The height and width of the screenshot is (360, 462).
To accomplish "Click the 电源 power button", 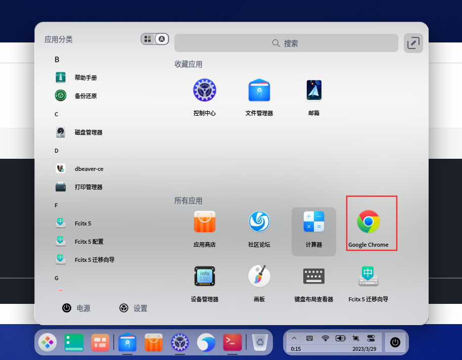I will (x=76, y=308).
